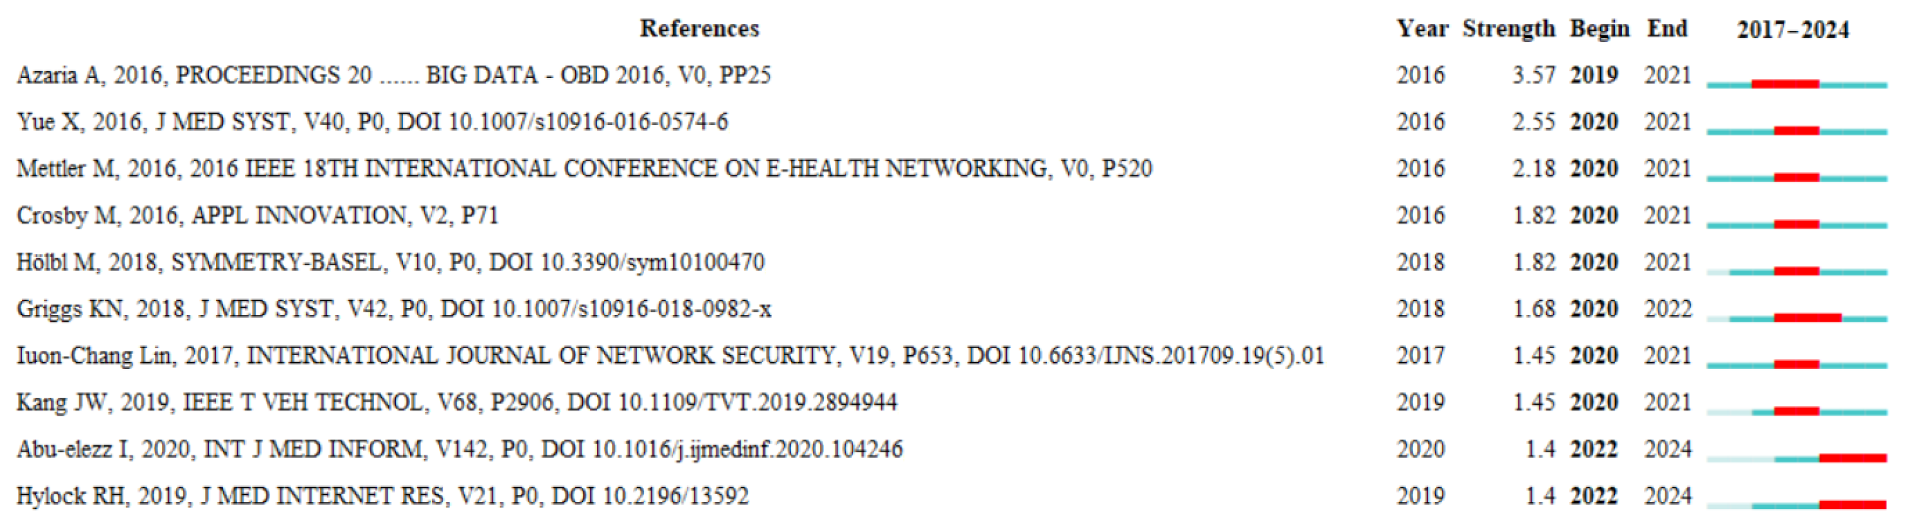The height and width of the screenshot is (524, 1905).
Task: Click the 3.57 strength value
Action: (x=1532, y=75)
